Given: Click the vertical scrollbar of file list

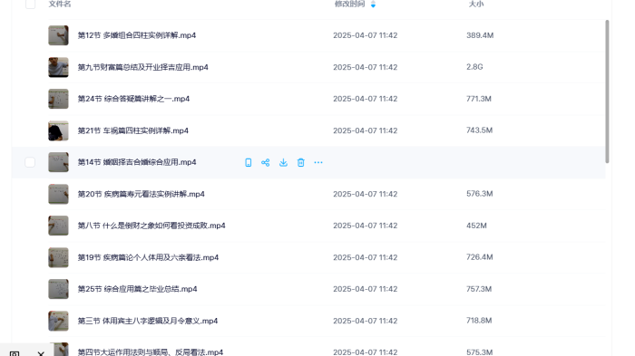Looking at the screenshot, I should pos(607,91).
